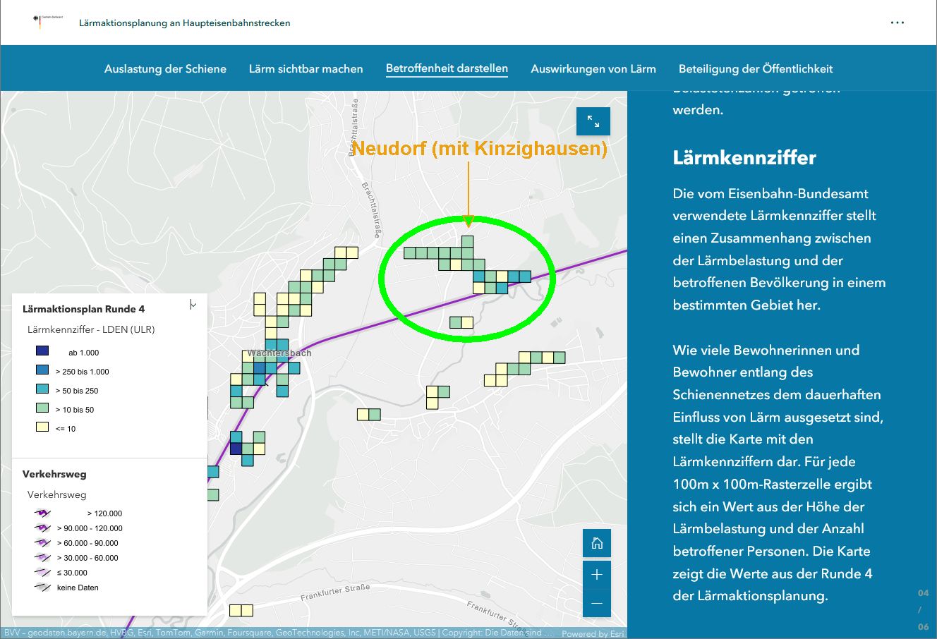Open the 'Auslastung der Schiene' tab
937x639 pixels.
click(x=165, y=69)
